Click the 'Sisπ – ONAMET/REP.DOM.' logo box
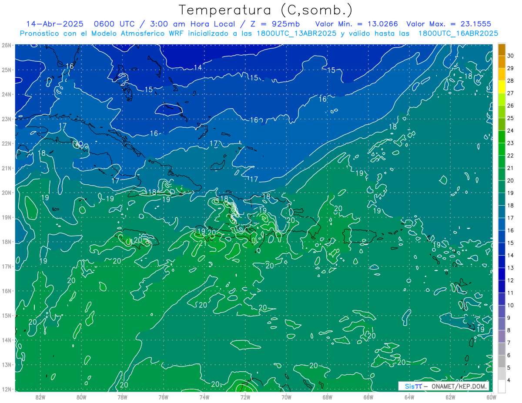This screenshot has height=403, width=522. point(443,386)
